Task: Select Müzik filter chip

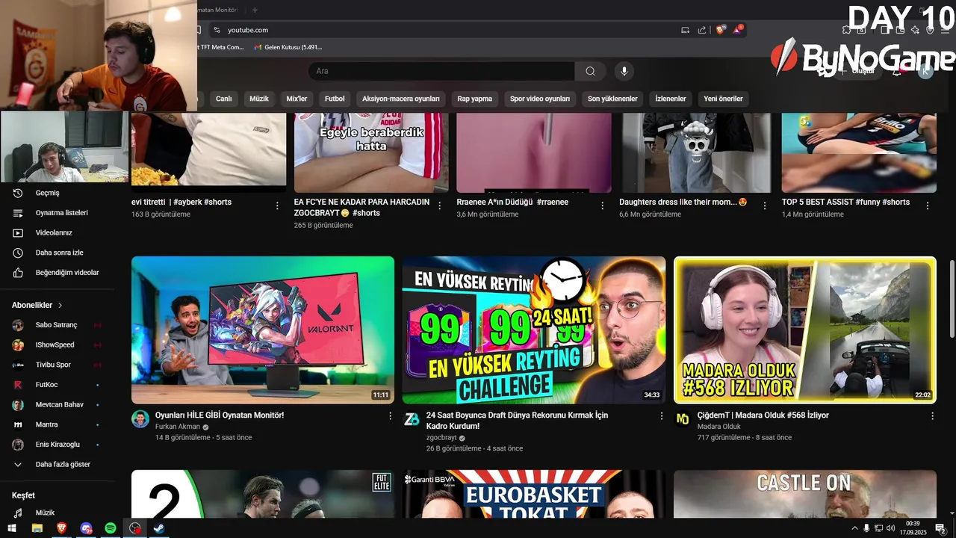Action: point(259,99)
